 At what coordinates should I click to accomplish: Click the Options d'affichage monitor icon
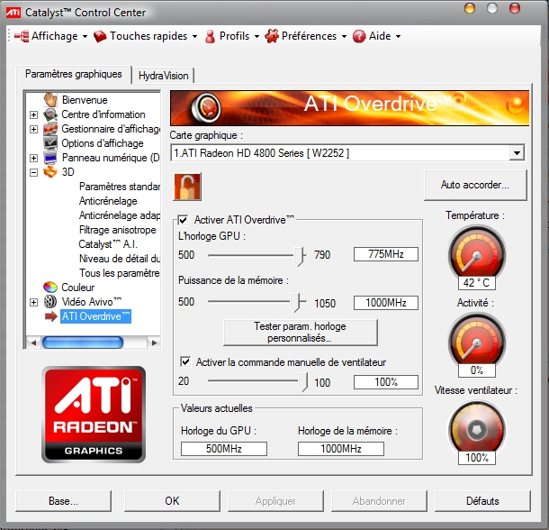[x=50, y=143]
